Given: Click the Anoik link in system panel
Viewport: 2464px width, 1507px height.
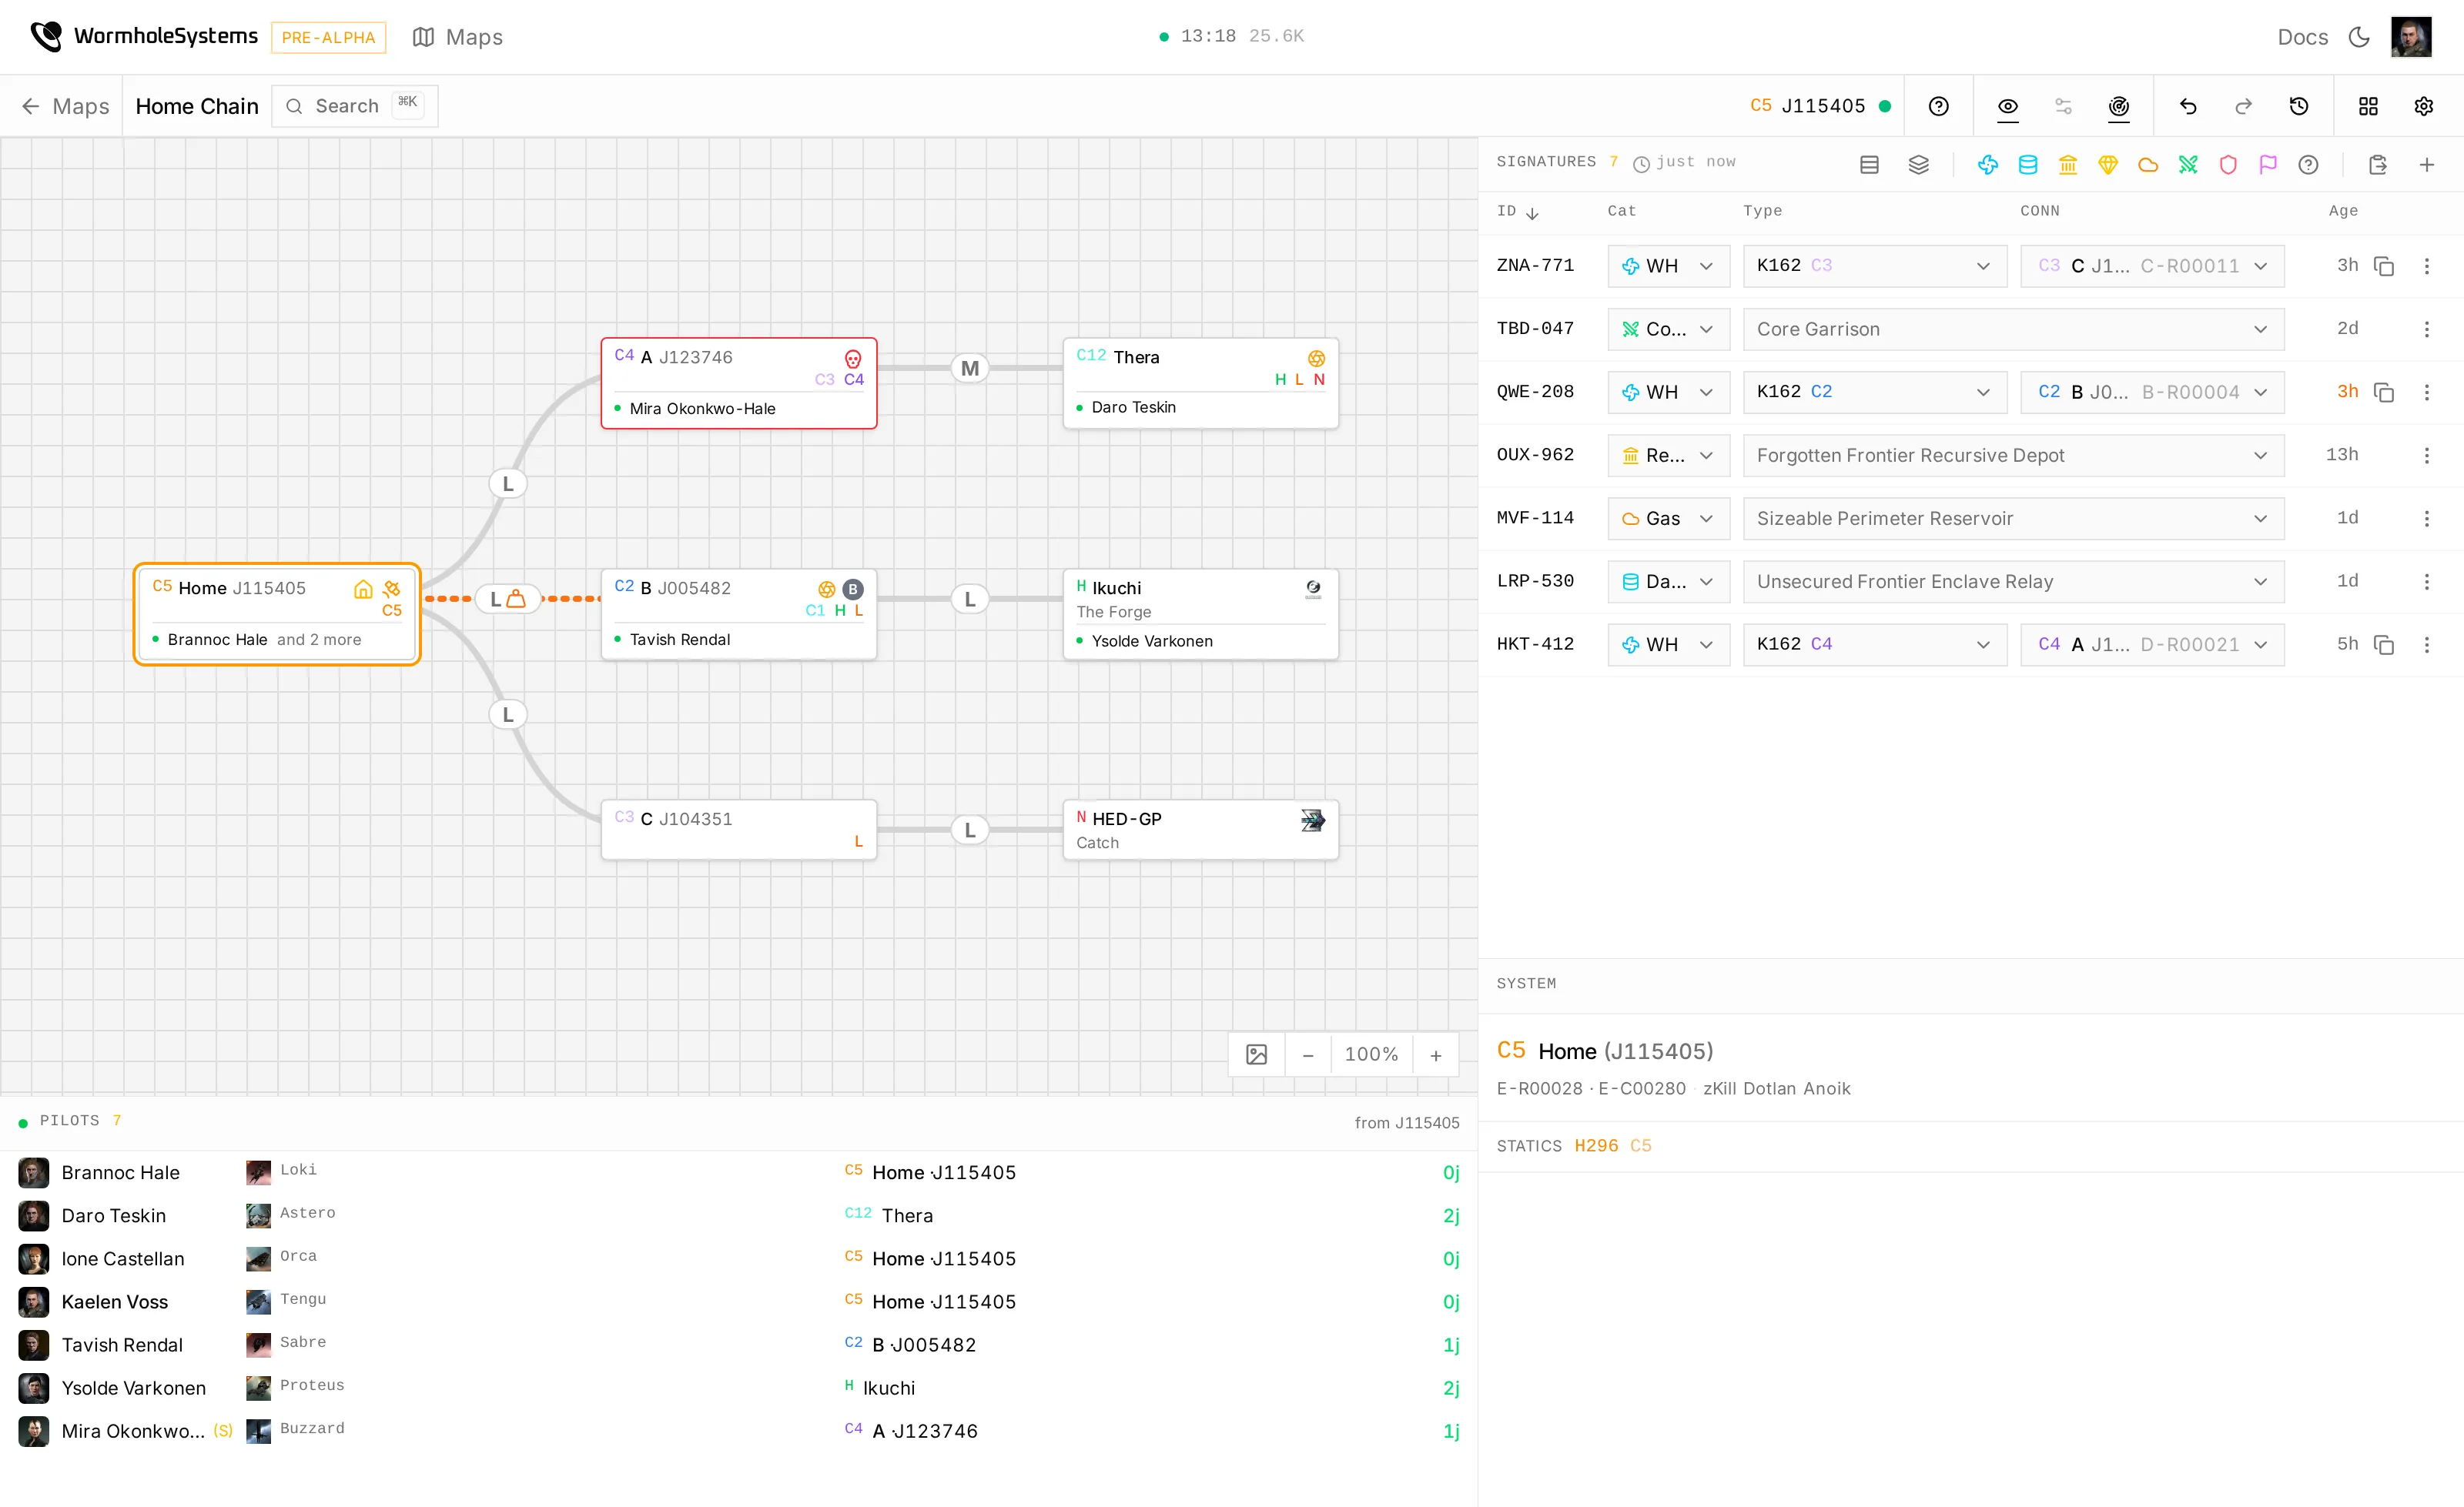Looking at the screenshot, I should click(1827, 1088).
